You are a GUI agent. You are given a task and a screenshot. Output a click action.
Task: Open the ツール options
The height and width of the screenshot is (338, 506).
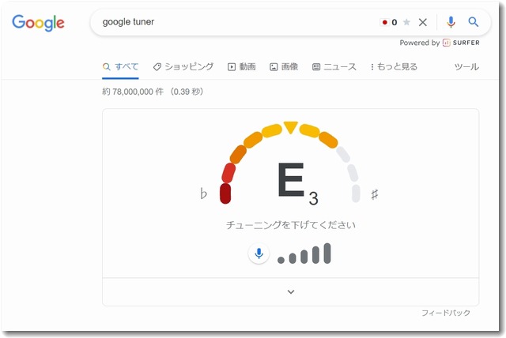(466, 66)
